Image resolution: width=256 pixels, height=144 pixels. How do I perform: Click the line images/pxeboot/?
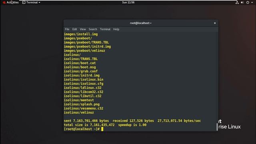coord(78,38)
